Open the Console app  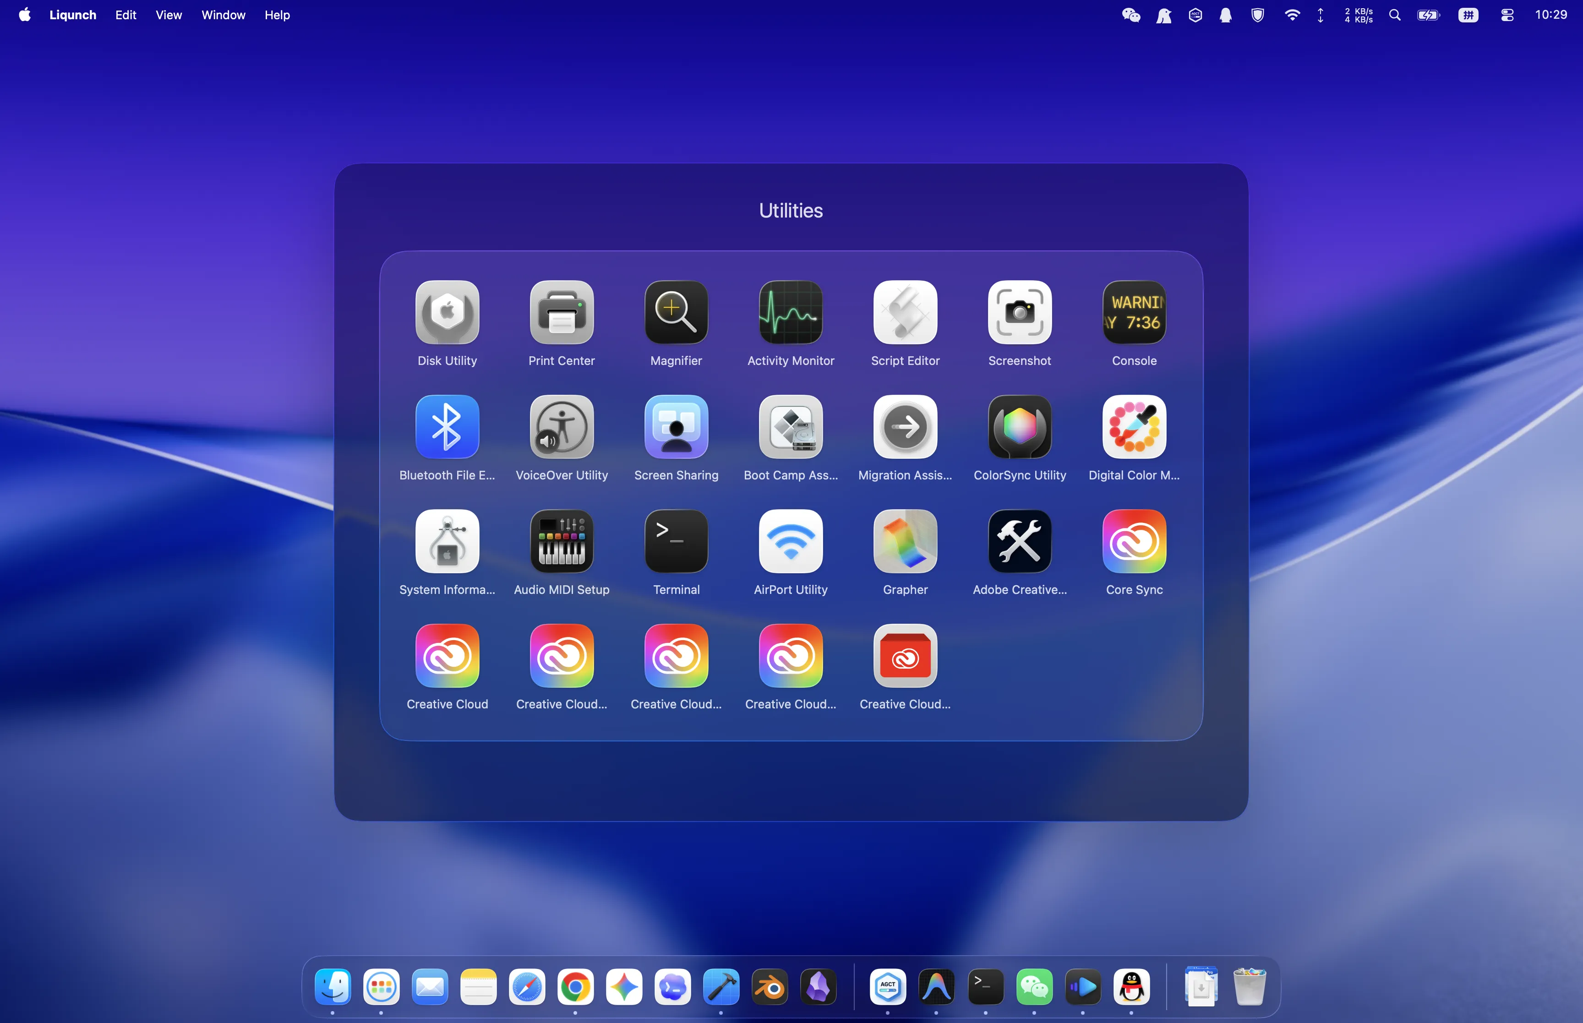click(x=1134, y=312)
